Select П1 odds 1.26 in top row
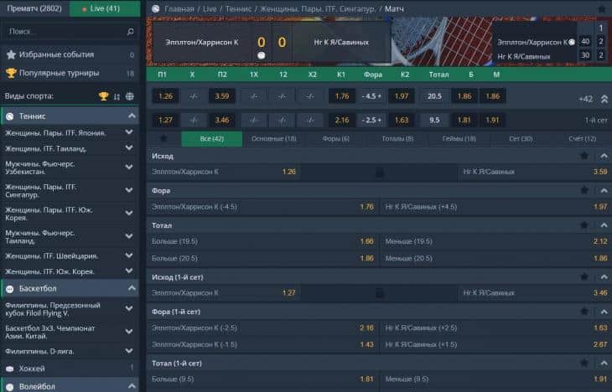 point(165,96)
